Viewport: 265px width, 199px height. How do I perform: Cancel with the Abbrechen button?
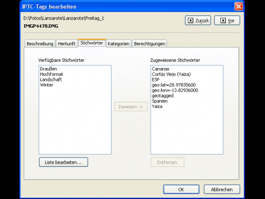(x=222, y=190)
